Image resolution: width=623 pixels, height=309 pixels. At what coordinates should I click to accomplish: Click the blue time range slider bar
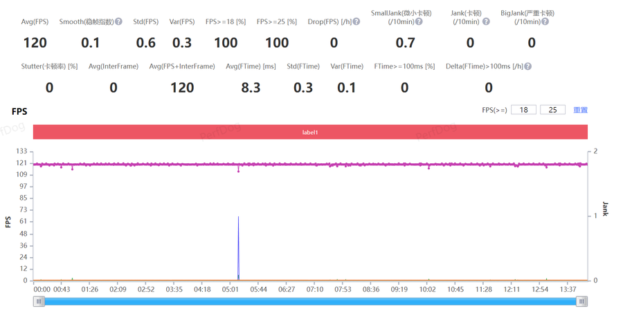pyautogui.click(x=311, y=301)
